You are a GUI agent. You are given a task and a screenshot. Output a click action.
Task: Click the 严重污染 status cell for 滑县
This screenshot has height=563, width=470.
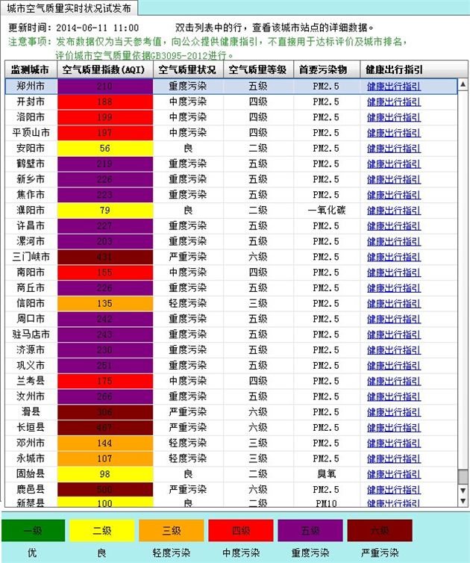point(188,412)
